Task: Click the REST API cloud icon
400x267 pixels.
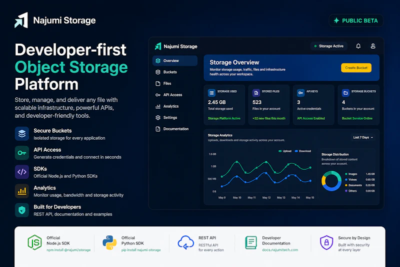Action: click(185, 242)
